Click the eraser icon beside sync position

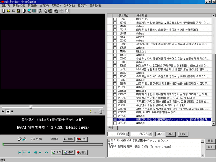point(19,139)
